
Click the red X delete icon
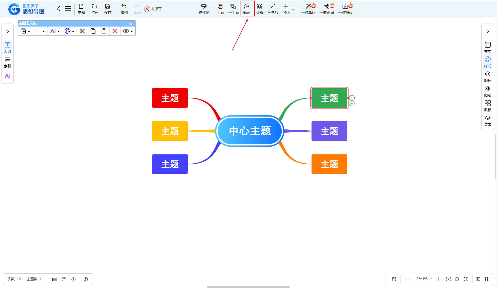115,31
